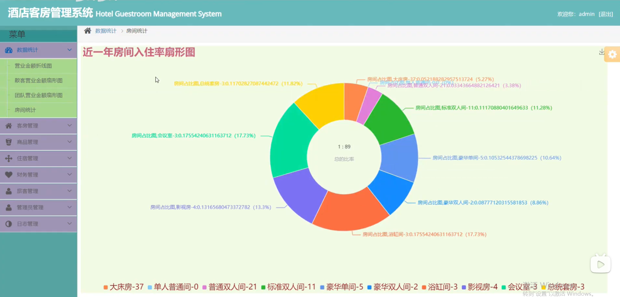Toggle 普通双人间-21 legend item

tap(229, 287)
